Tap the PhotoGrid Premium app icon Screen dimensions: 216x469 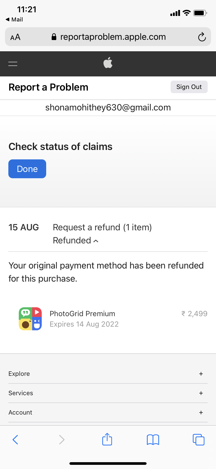click(x=30, y=319)
